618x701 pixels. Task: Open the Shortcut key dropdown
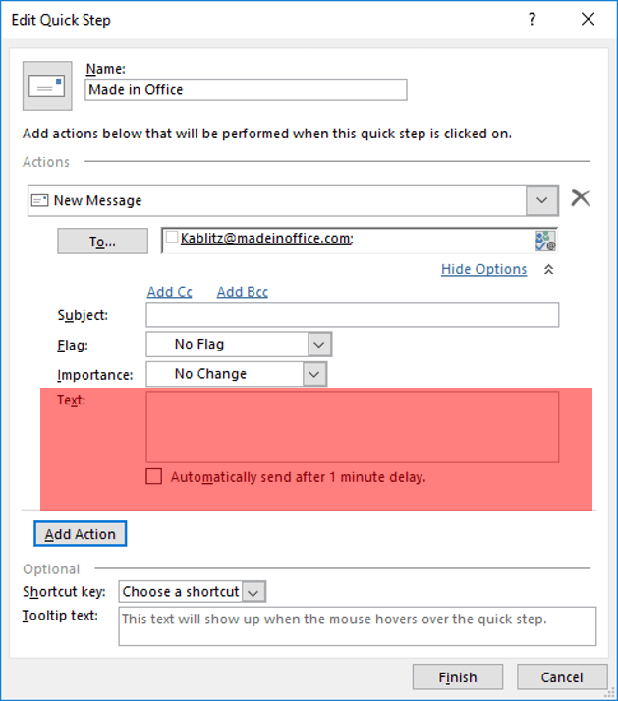coord(253,592)
